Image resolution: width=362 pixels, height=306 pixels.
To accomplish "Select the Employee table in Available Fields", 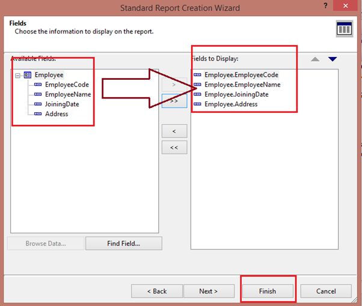I will coord(49,75).
